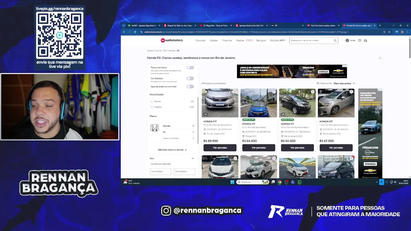The height and width of the screenshot is (231, 411).
Task: Favorite the R$ 89.900 Honda Fit listing
Action: pos(235,92)
